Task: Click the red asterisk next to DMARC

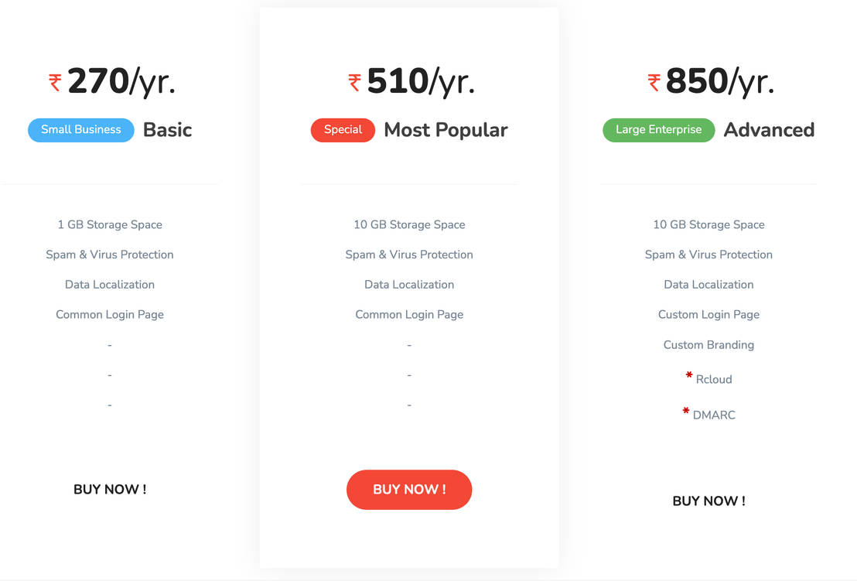Action: click(685, 412)
